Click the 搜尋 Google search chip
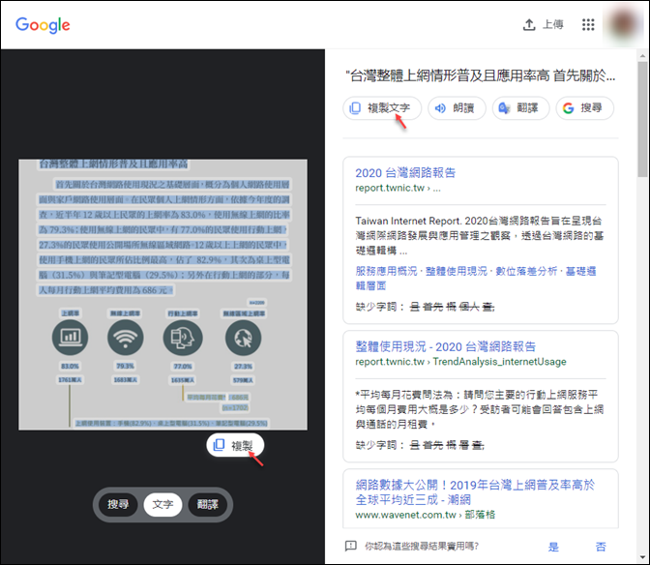650x565 pixels. 584,108
